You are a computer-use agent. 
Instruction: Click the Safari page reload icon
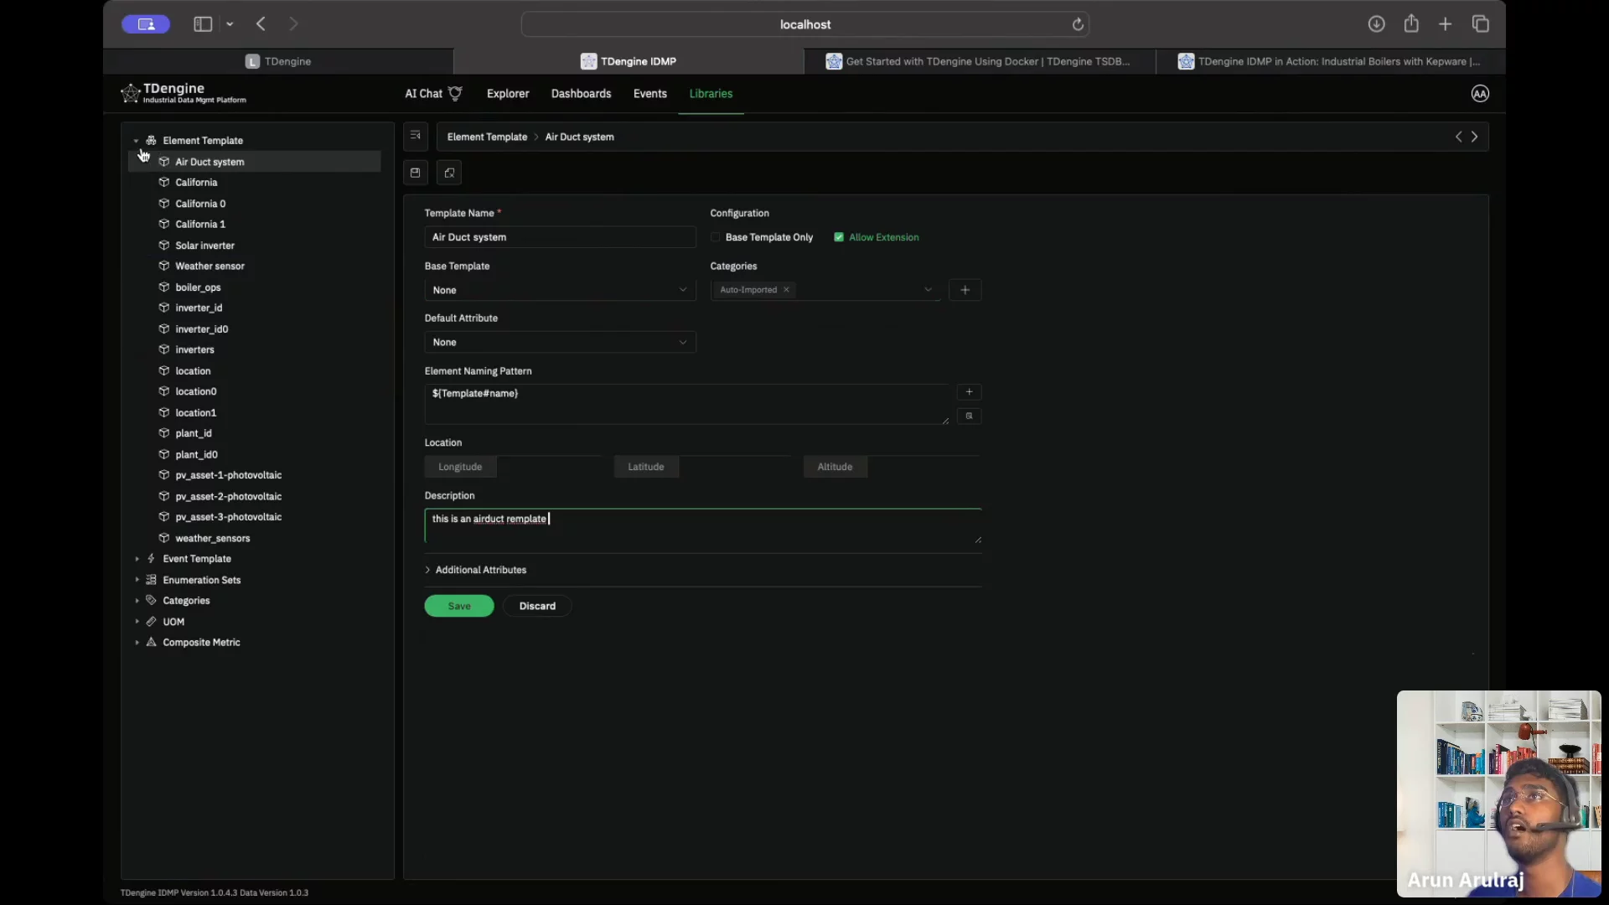coord(1078,24)
